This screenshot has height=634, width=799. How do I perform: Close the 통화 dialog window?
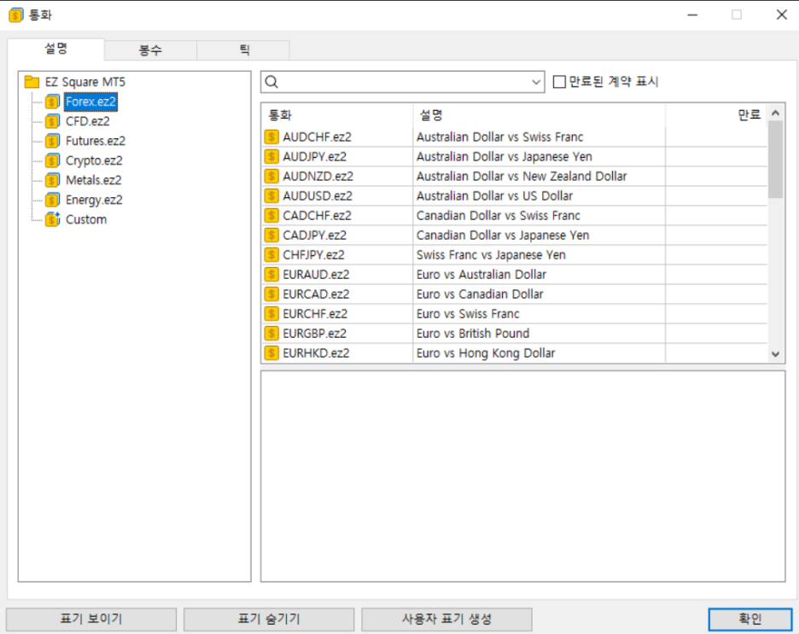782,15
